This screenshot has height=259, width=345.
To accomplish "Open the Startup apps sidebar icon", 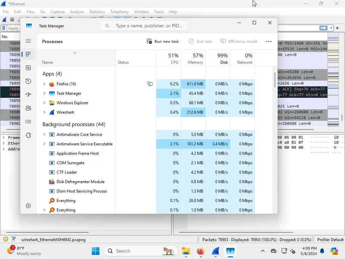I will click(28, 95).
